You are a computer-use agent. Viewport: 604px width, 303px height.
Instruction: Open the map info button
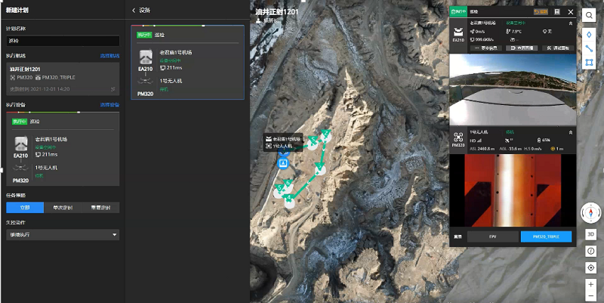coord(590,251)
